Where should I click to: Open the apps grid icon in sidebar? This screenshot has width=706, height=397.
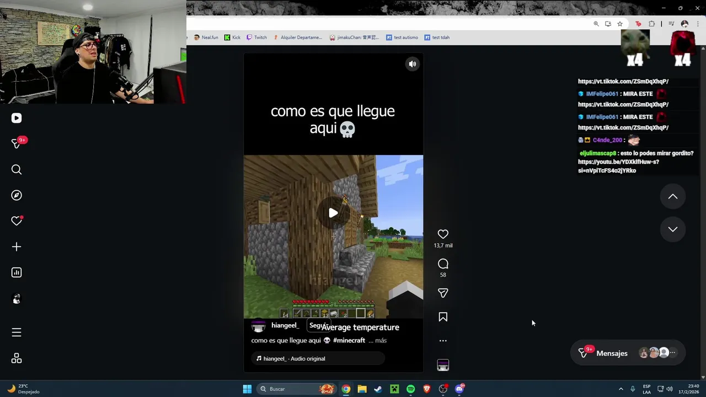pos(17,358)
